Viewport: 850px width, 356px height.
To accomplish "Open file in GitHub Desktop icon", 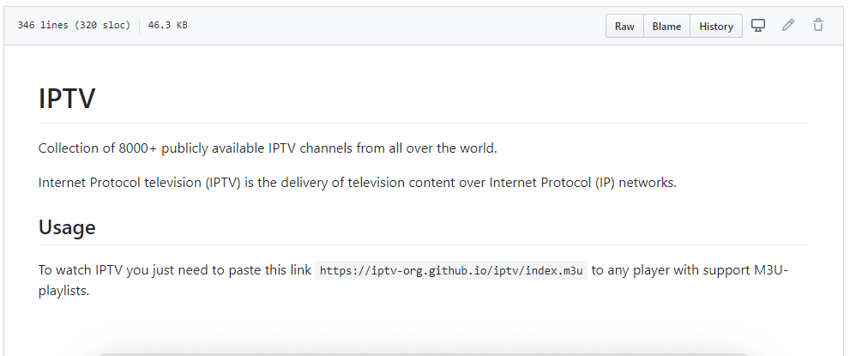I will (x=758, y=26).
